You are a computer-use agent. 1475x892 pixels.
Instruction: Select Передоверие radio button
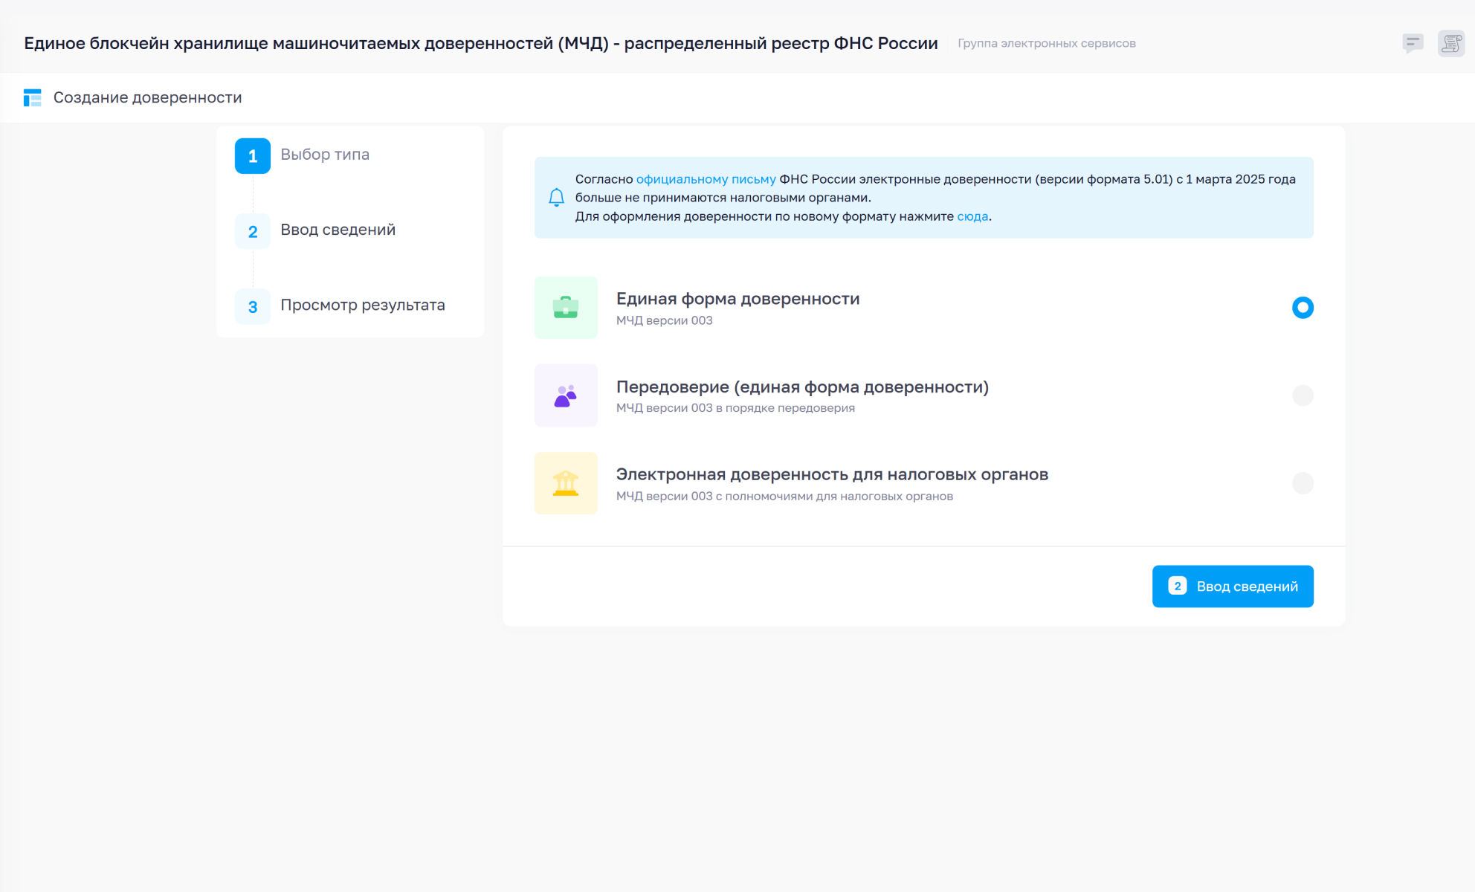click(1303, 395)
